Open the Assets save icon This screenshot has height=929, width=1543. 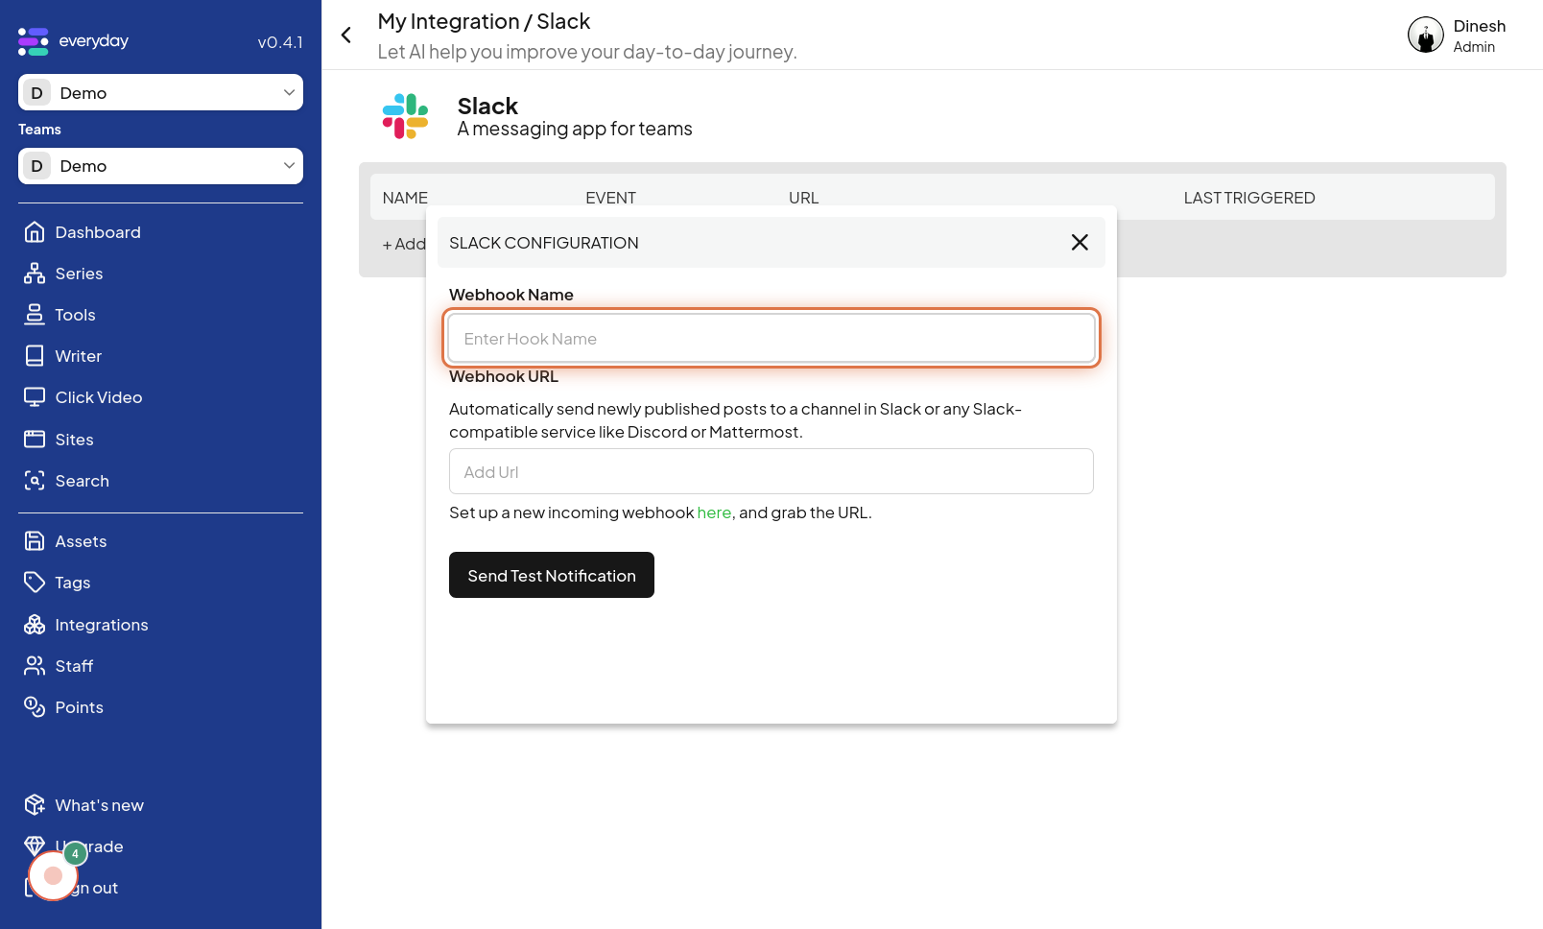point(35,541)
